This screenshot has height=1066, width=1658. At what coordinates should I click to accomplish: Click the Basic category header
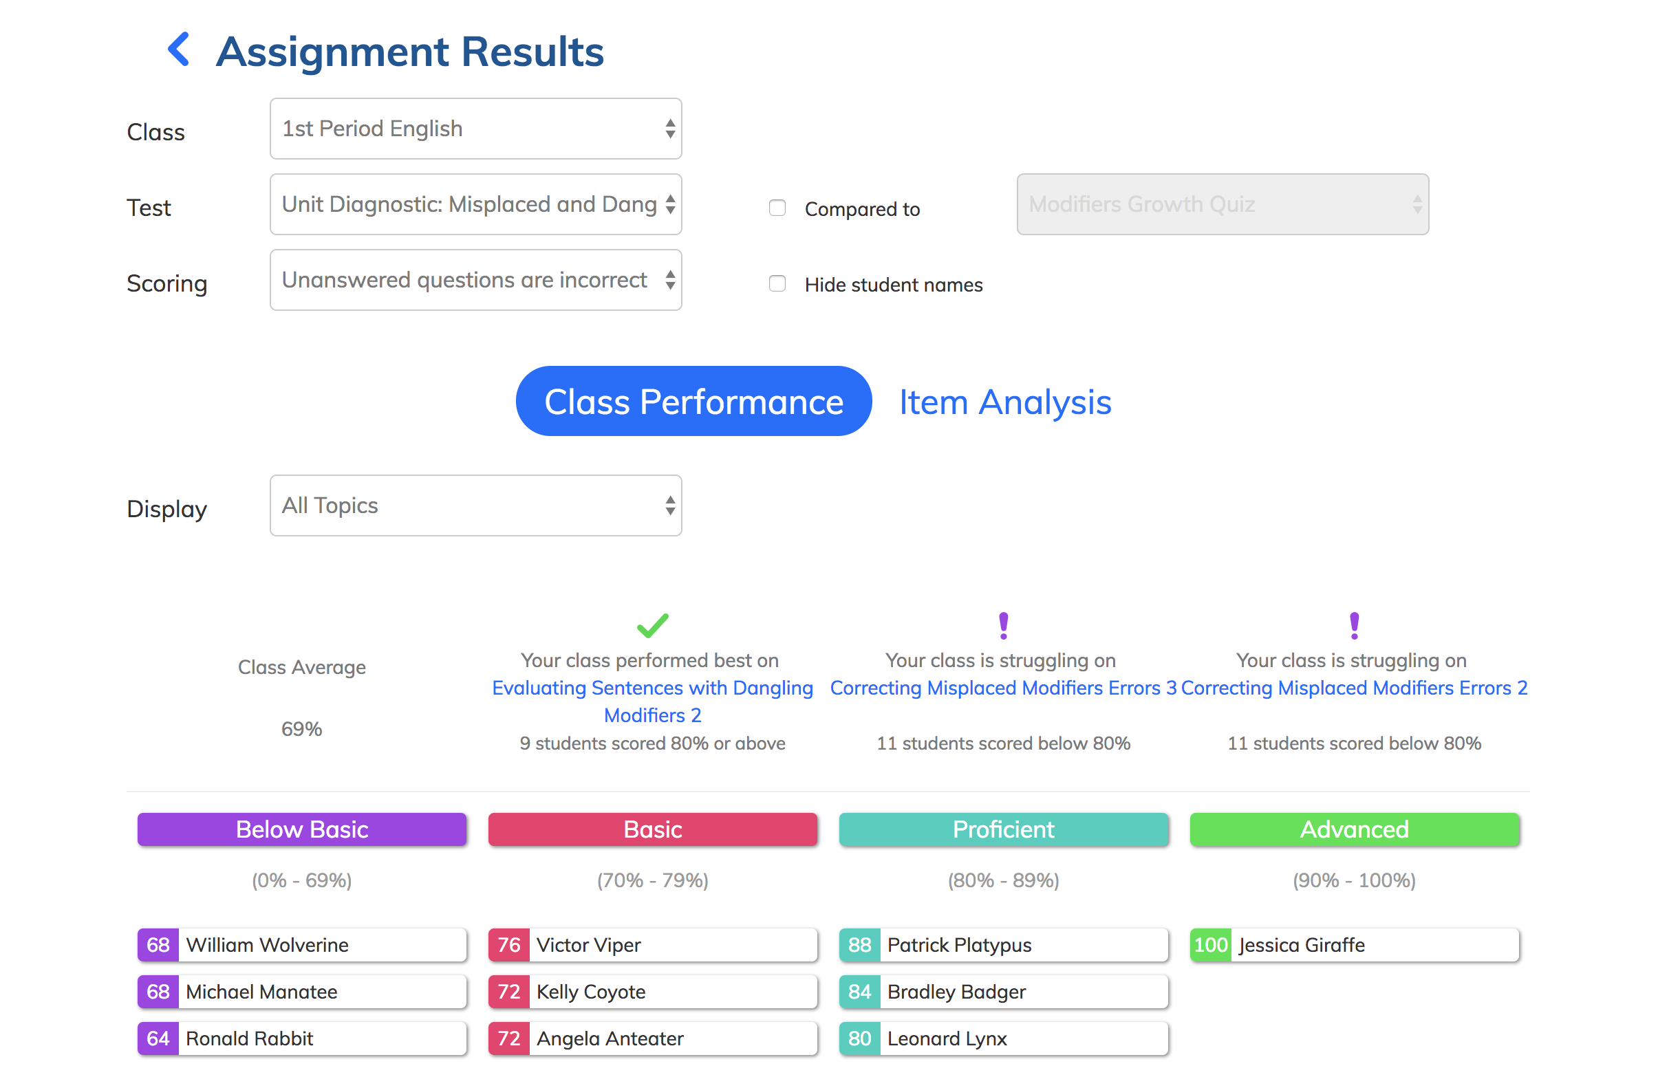click(652, 829)
